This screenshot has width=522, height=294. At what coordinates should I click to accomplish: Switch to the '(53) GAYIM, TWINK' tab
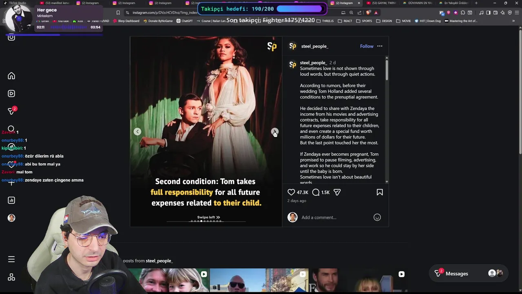pyautogui.click(x=381, y=3)
